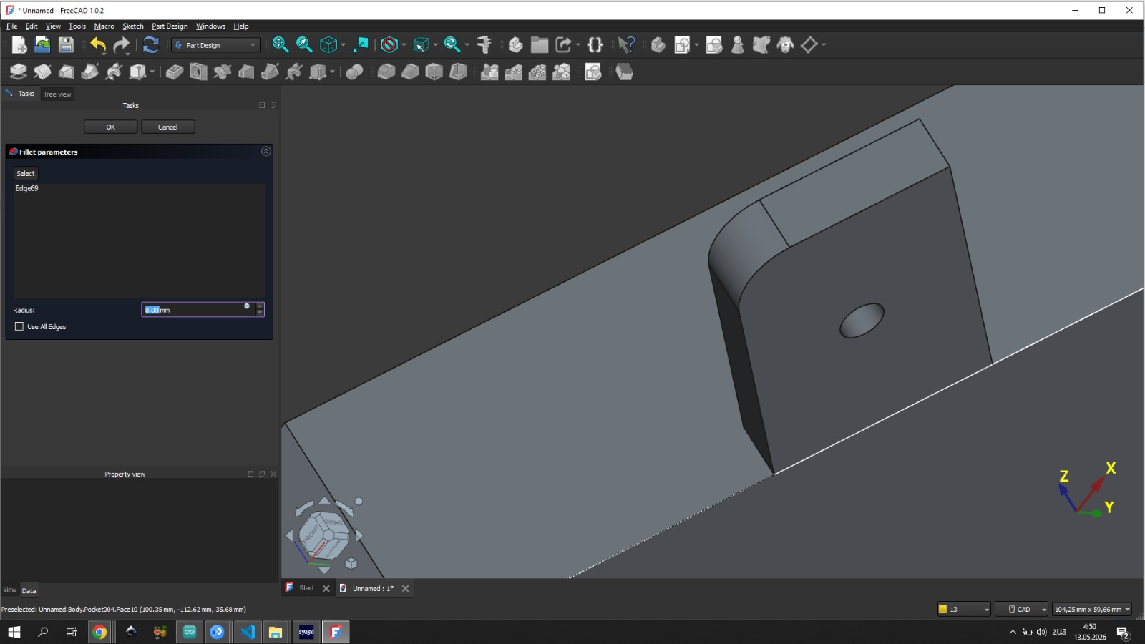Expand the subtractive primitive dropdown arrow
The height and width of the screenshot is (644, 1145).
[332, 72]
